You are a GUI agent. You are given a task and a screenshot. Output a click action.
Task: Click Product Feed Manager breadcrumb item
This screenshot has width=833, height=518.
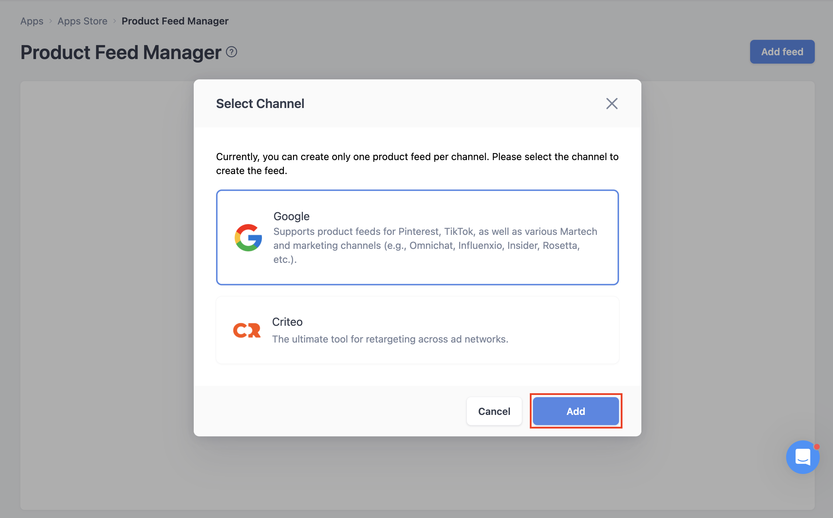[175, 21]
